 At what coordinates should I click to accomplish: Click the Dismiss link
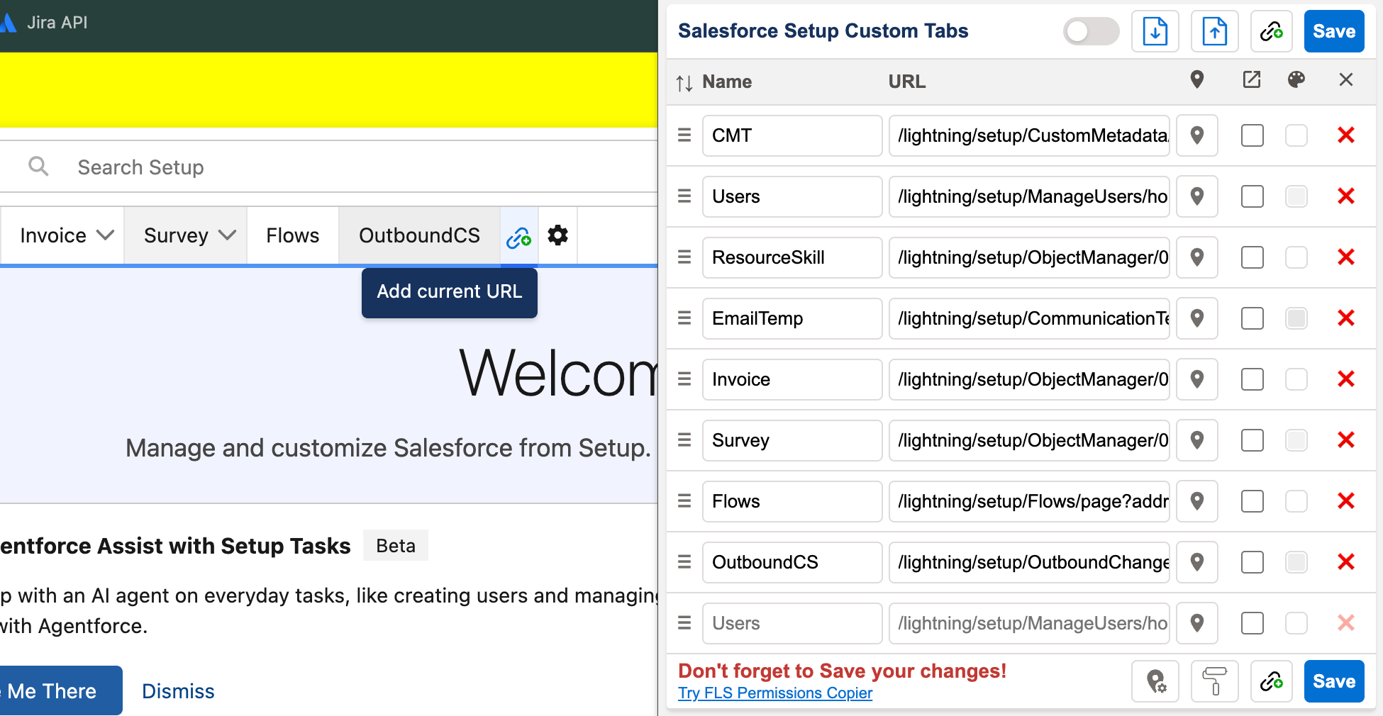(178, 691)
